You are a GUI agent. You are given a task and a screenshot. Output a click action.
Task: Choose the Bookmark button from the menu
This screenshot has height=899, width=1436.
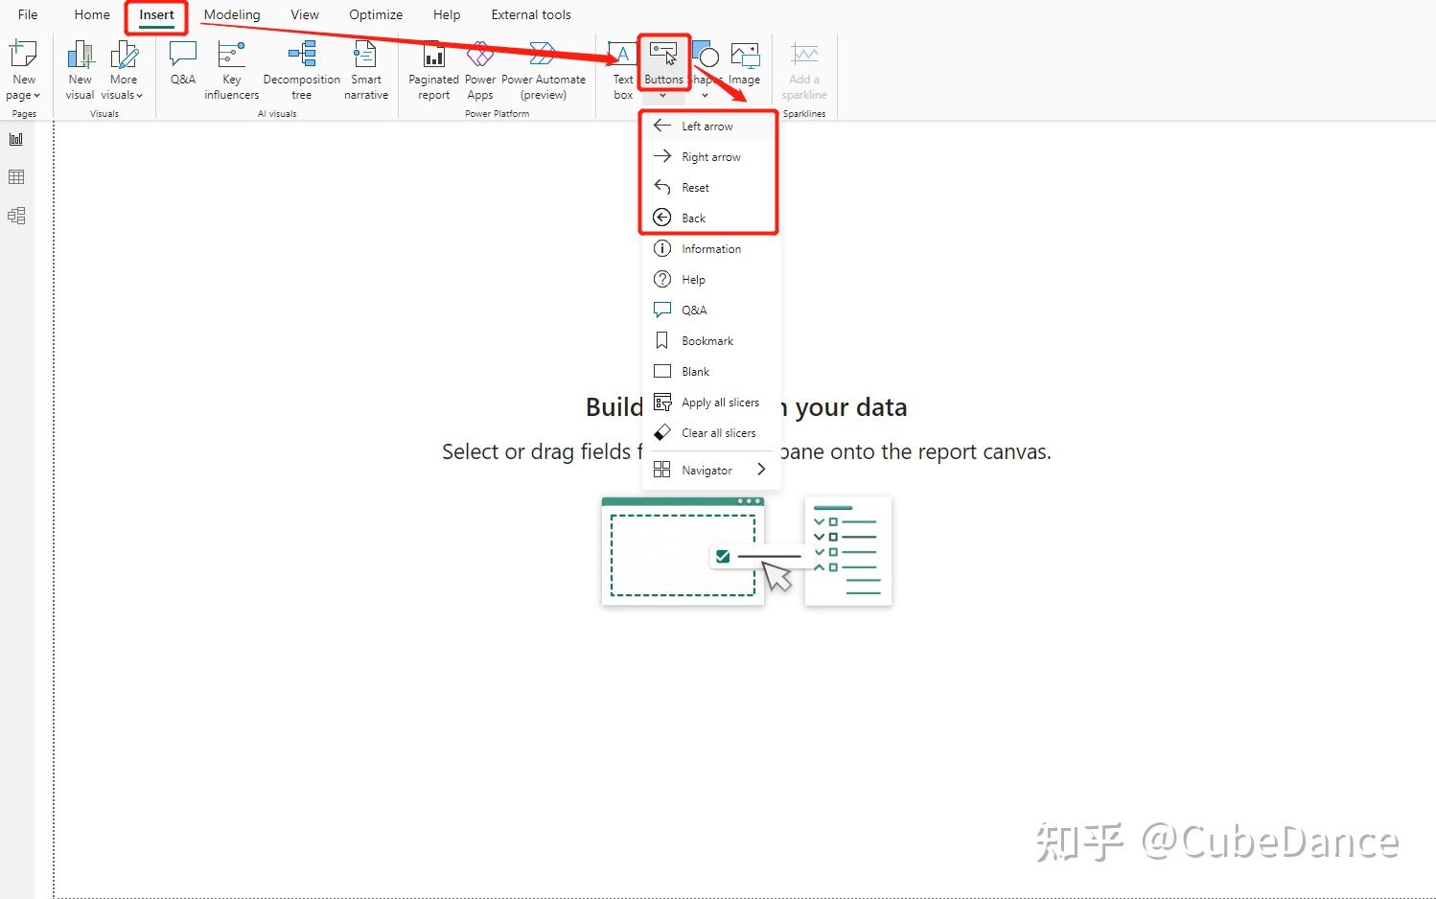click(706, 340)
